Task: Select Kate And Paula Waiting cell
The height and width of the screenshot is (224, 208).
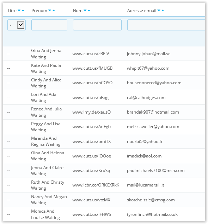Action: click(46, 68)
